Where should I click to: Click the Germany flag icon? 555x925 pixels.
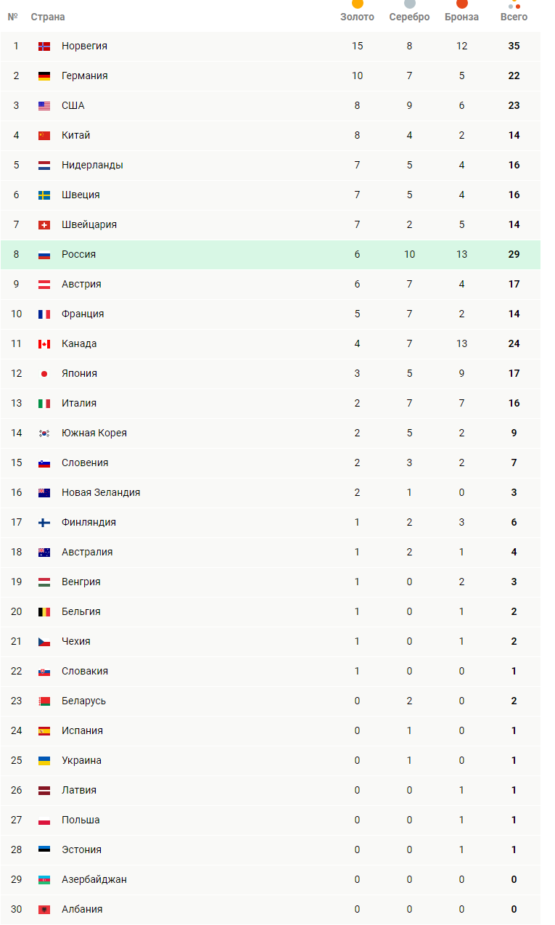[x=44, y=76]
